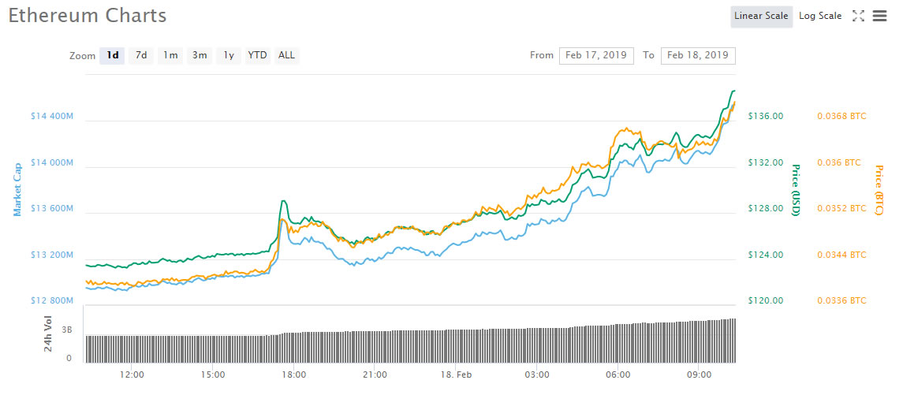This screenshot has width=903, height=395.
Task: Edit the To date Feb 18, 2019
Action: [x=698, y=55]
